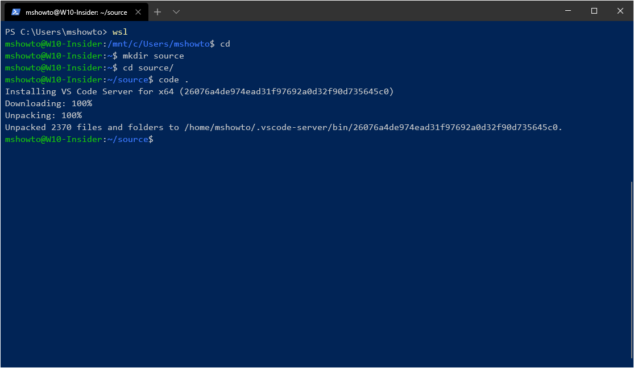
Task: Click after the final ~/source$ prompt
Action: (x=159, y=139)
